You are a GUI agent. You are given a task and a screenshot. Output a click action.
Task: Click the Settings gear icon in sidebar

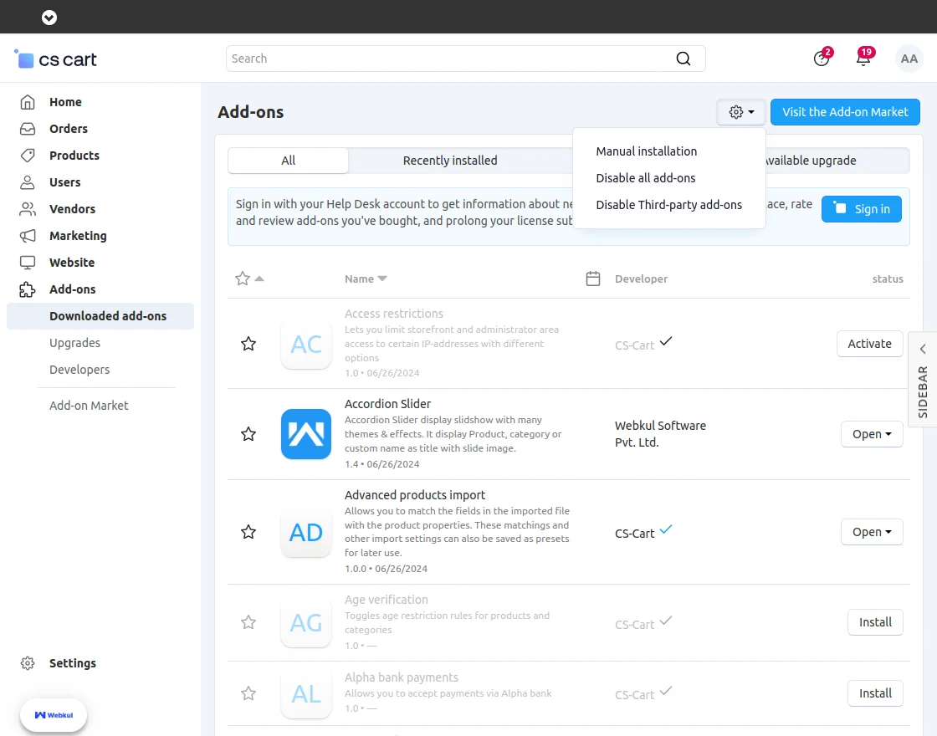pos(28,663)
